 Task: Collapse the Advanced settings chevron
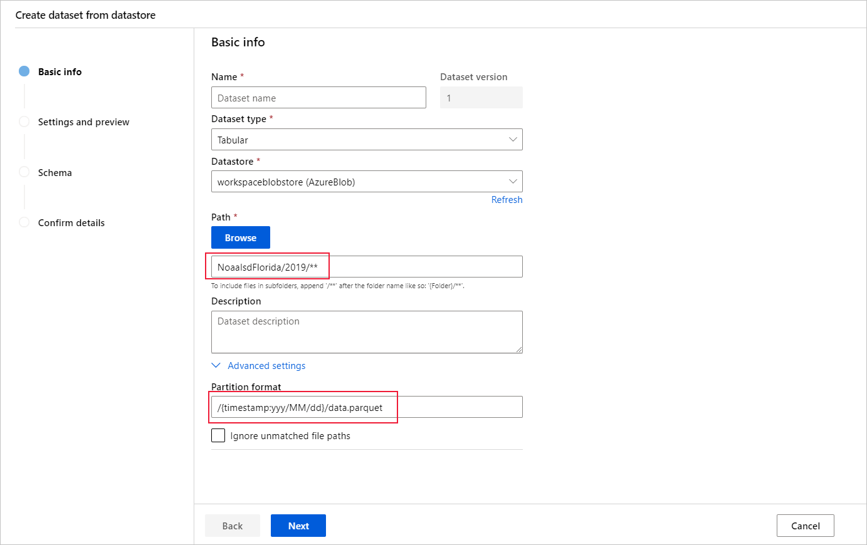click(x=216, y=366)
